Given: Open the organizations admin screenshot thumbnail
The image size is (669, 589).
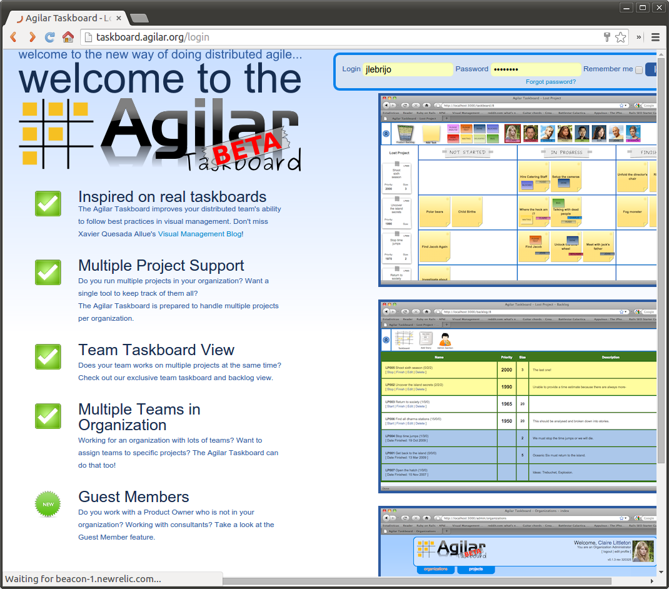Looking at the screenshot, I should click(517, 541).
